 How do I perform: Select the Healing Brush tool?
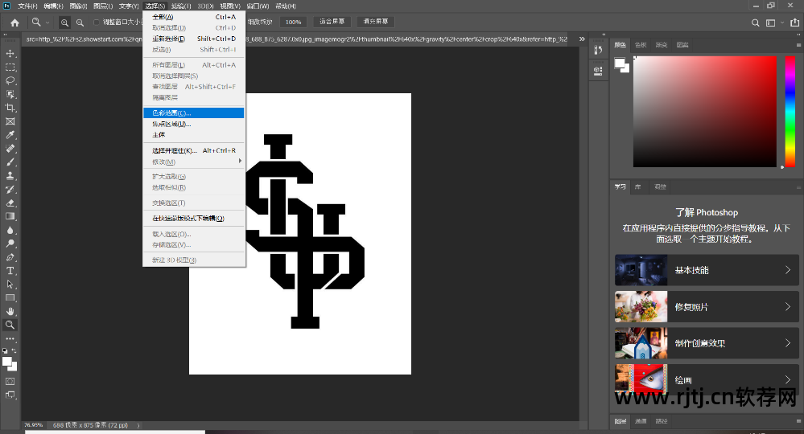click(x=10, y=149)
